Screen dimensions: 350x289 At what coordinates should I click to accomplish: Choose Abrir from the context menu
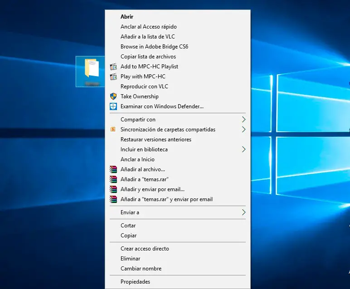click(127, 17)
